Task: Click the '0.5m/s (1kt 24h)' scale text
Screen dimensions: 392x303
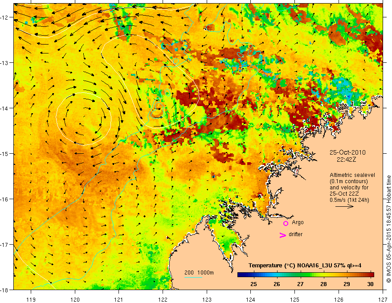Action: 350,200
